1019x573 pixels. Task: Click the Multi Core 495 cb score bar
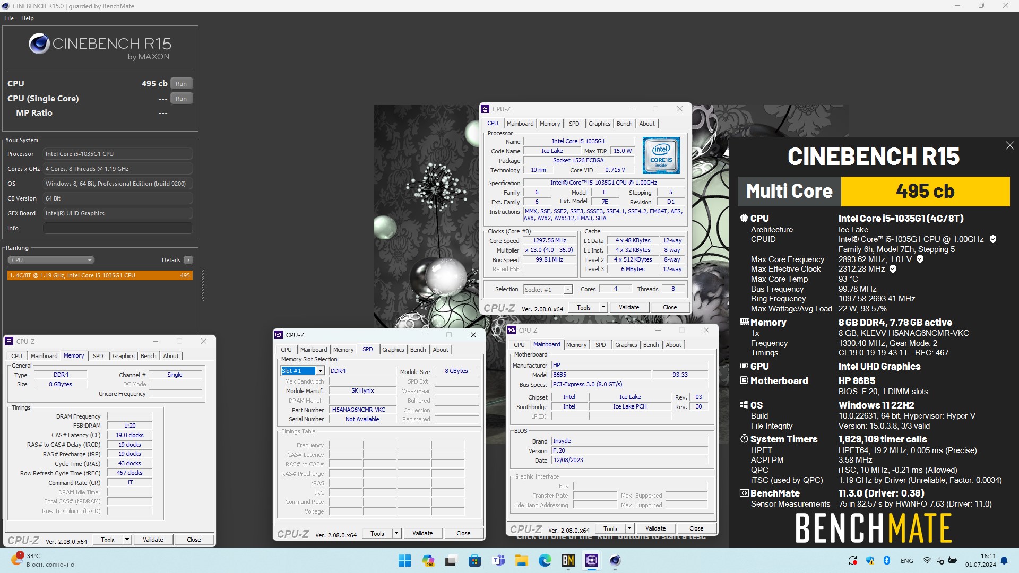pyautogui.click(x=873, y=191)
